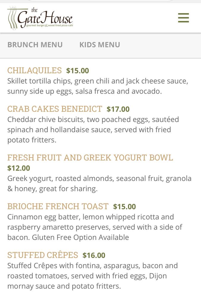This screenshot has width=201, height=299.
Task: Click the browser address bar at top
Action: [x=101, y=1]
